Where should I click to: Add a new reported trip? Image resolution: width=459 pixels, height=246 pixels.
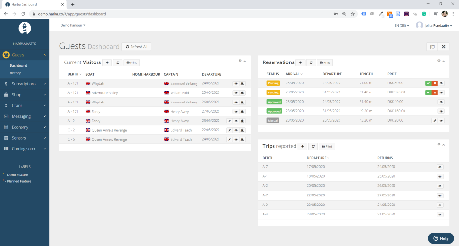tap(302, 146)
